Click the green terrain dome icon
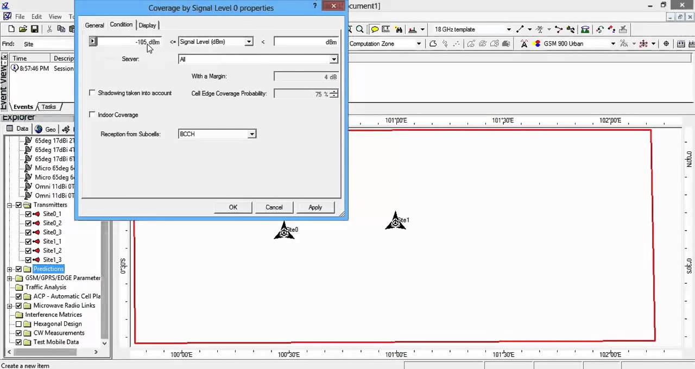 pyautogui.click(x=585, y=29)
